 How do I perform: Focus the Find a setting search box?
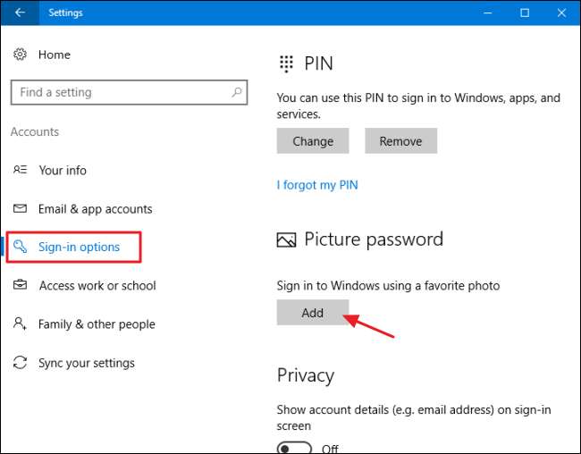121,92
